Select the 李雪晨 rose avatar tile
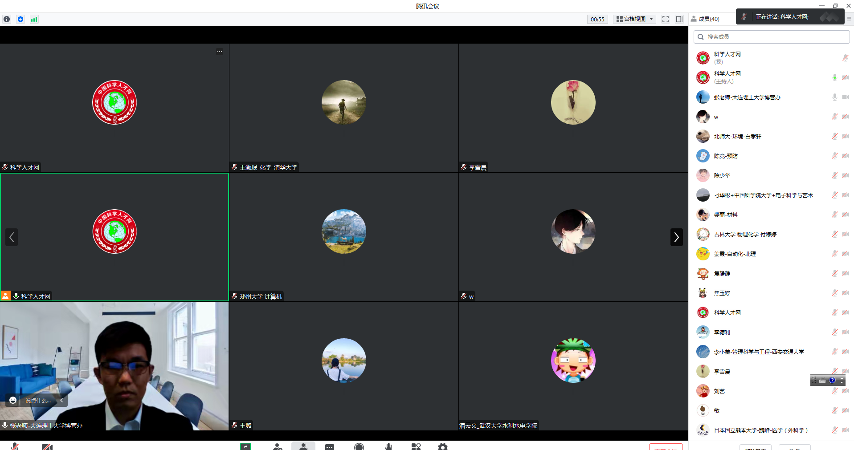 click(573, 108)
